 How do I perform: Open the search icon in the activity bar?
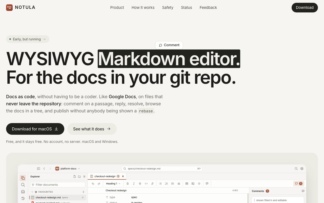coord(23,185)
